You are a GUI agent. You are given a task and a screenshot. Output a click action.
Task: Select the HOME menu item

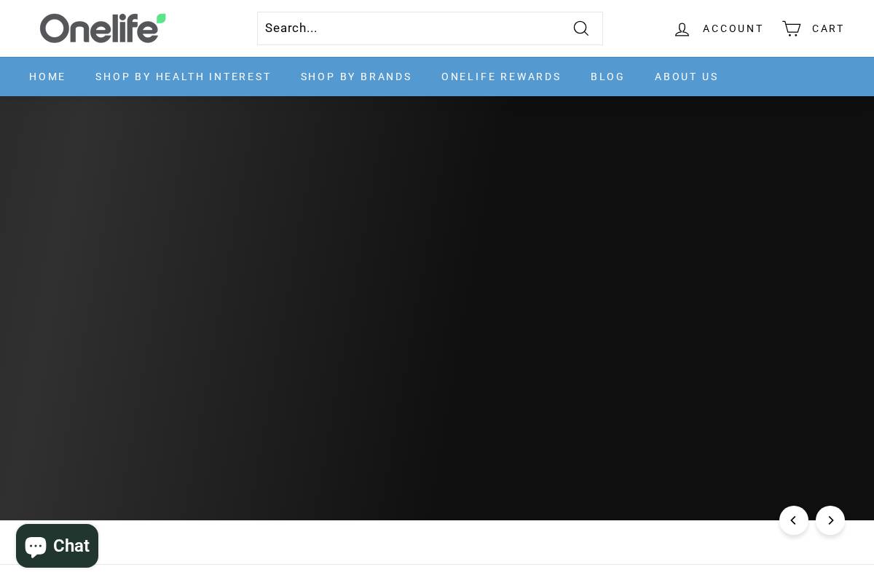[x=47, y=77]
